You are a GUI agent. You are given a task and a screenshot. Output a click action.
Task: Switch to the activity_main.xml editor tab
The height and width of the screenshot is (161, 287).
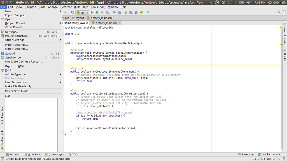tap(106, 23)
